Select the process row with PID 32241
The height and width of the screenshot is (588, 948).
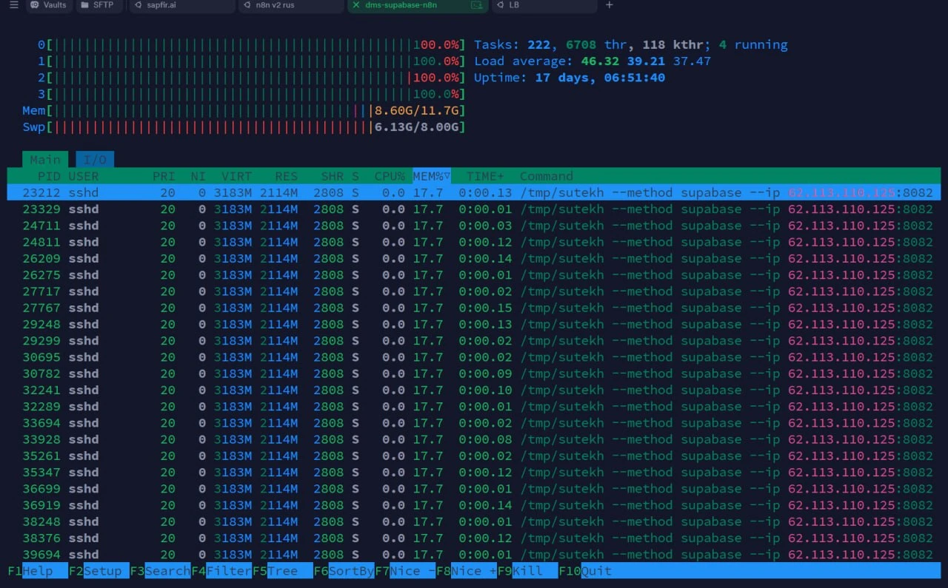coord(474,390)
